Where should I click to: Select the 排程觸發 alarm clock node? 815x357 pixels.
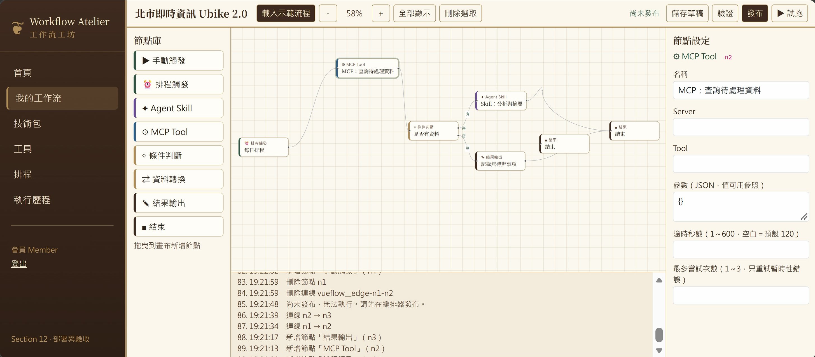click(x=178, y=84)
